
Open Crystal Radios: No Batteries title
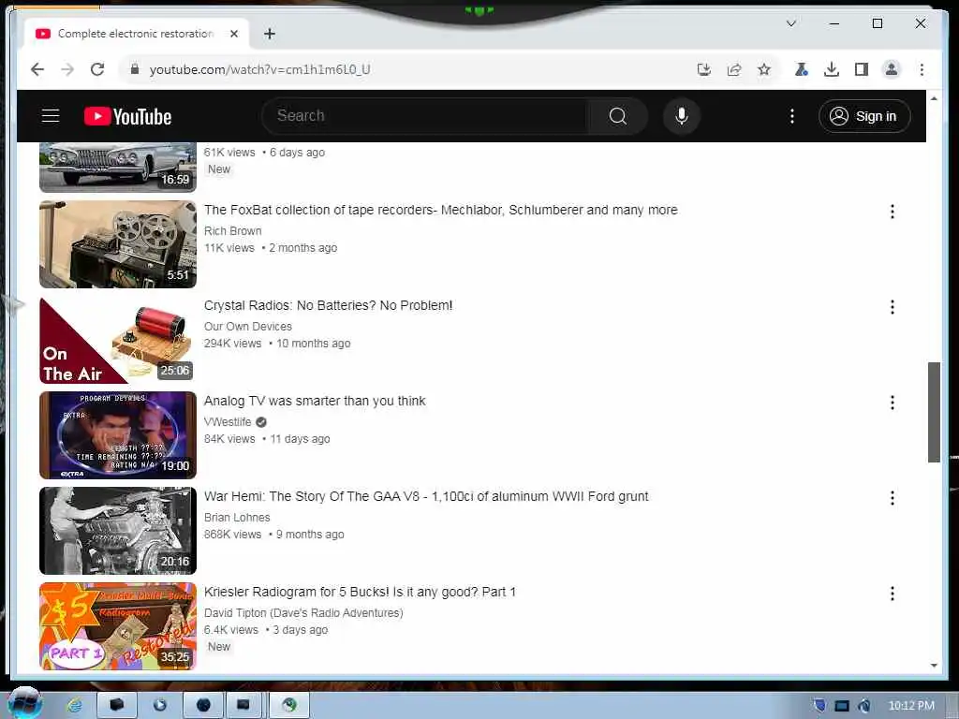click(x=328, y=305)
